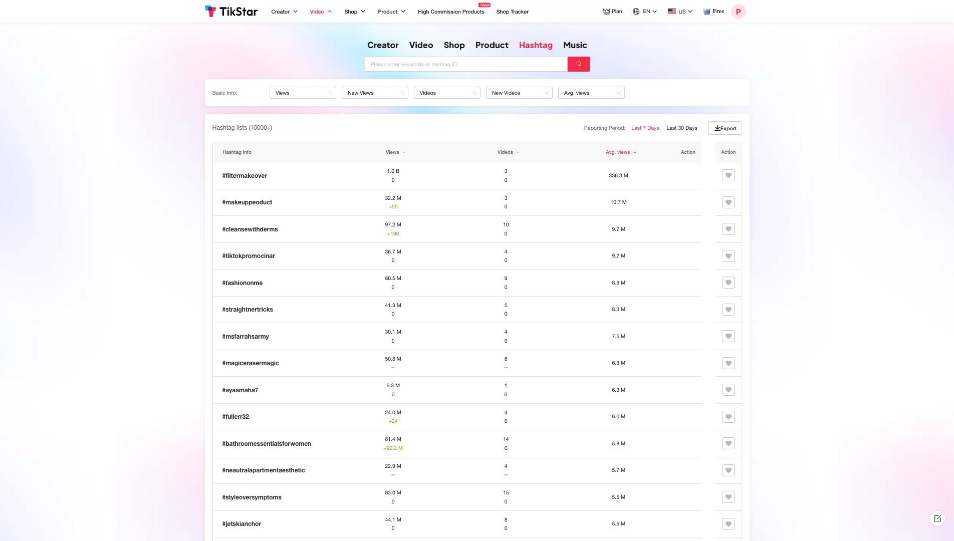Switch to the Music tab
This screenshot has height=541, width=954.
(x=574, y=45)
